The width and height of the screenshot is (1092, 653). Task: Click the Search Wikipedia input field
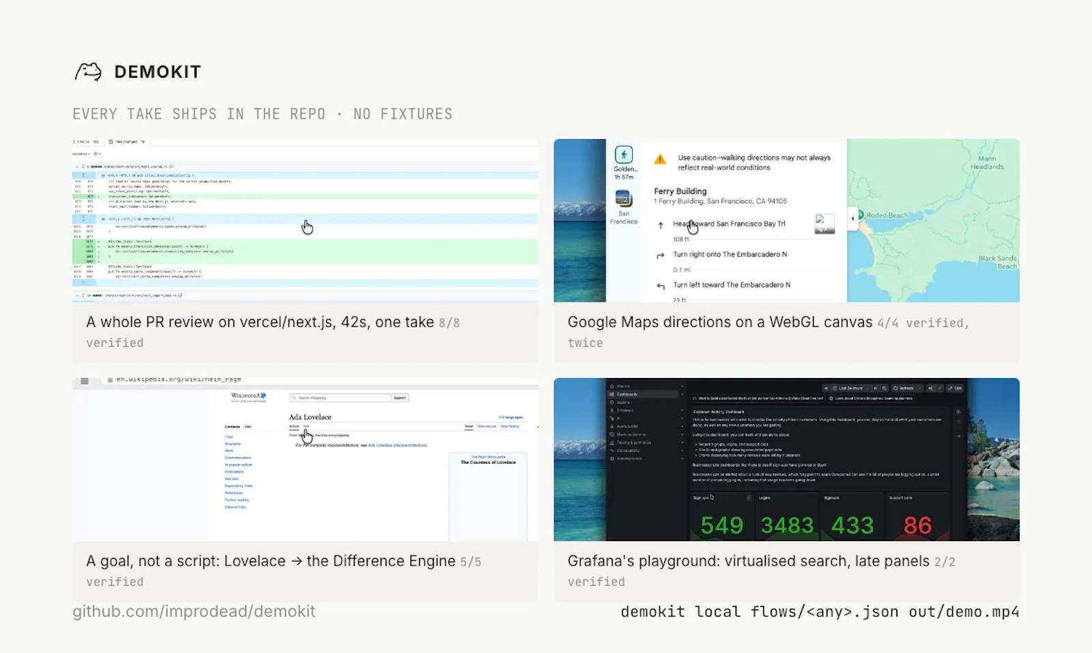pos(341,398)
